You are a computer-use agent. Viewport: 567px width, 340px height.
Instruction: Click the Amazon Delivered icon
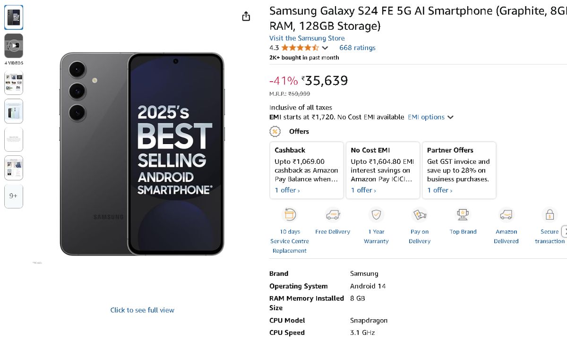506,215
